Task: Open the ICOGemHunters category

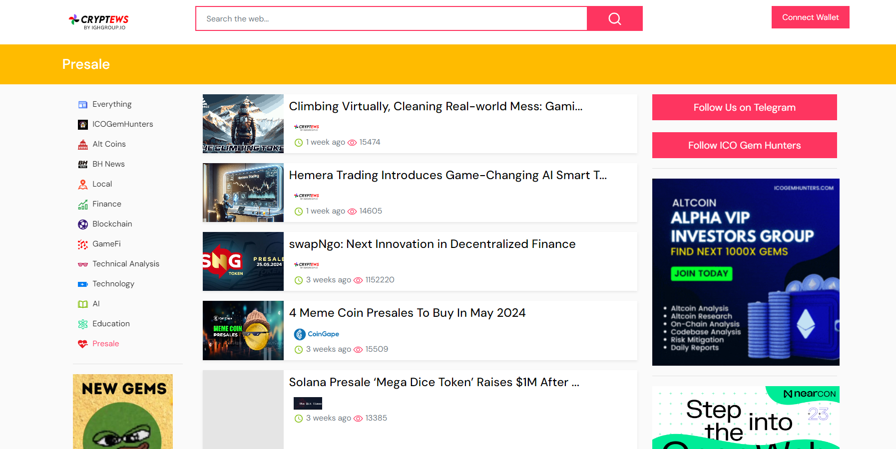Action: tap(123, 124)
